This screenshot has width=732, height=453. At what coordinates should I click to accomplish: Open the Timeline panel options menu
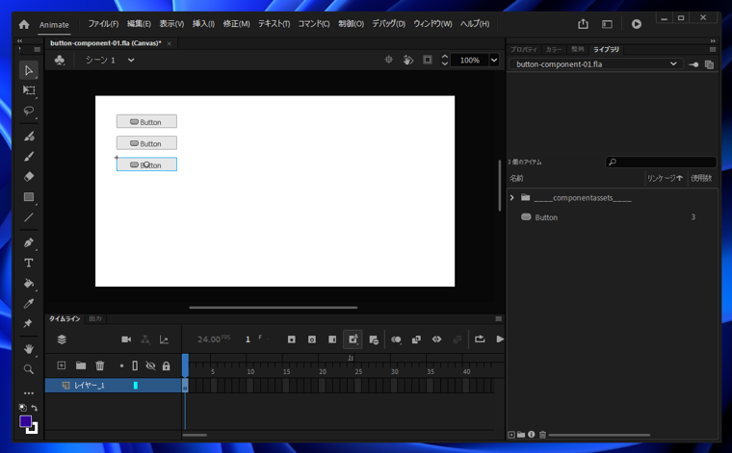[x=499, y=318]
